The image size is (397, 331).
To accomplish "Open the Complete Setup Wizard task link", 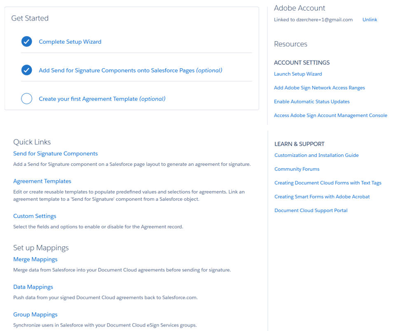I will coord(70,41).
